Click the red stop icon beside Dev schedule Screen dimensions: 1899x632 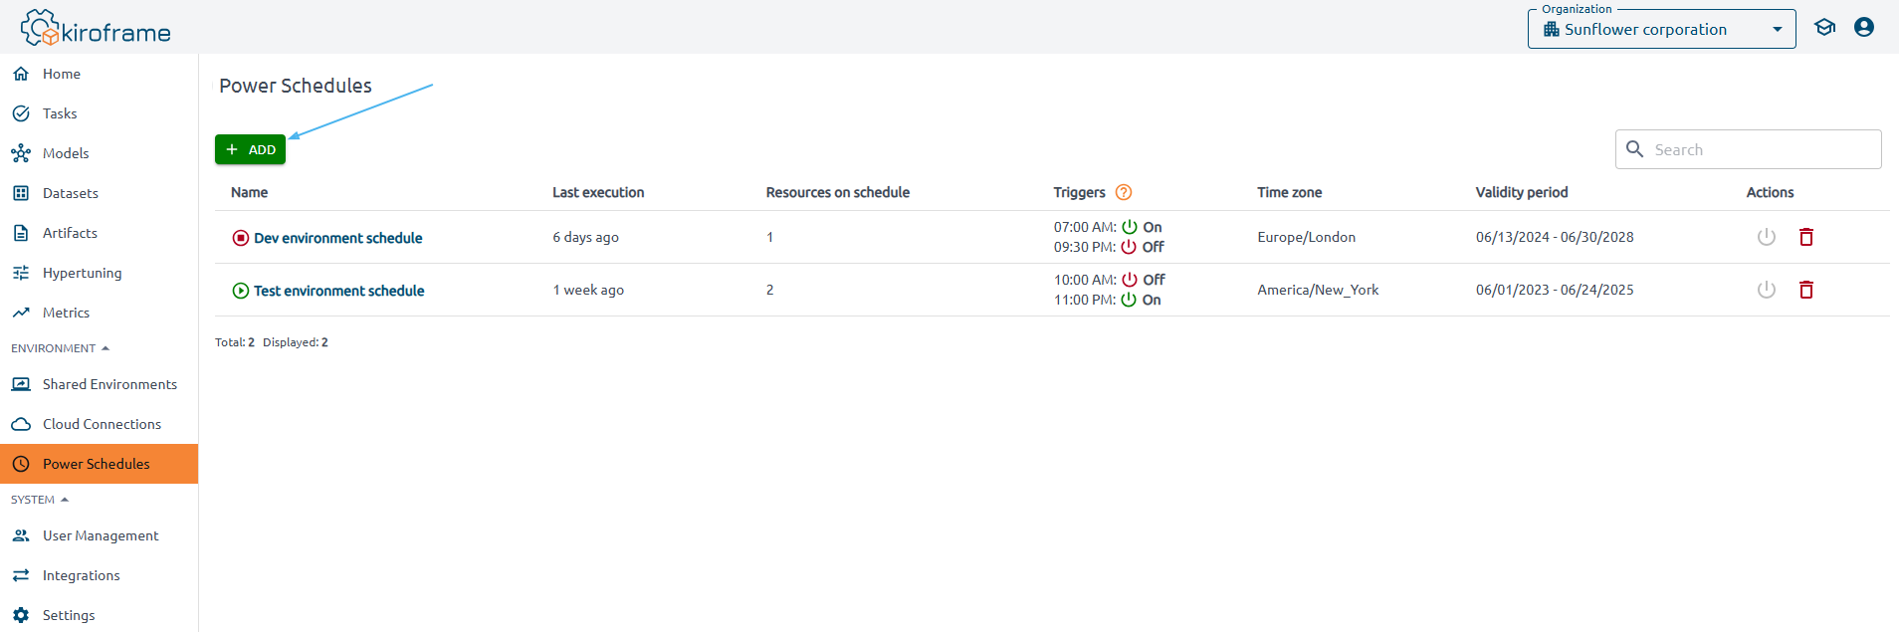[x=240, y=238]
